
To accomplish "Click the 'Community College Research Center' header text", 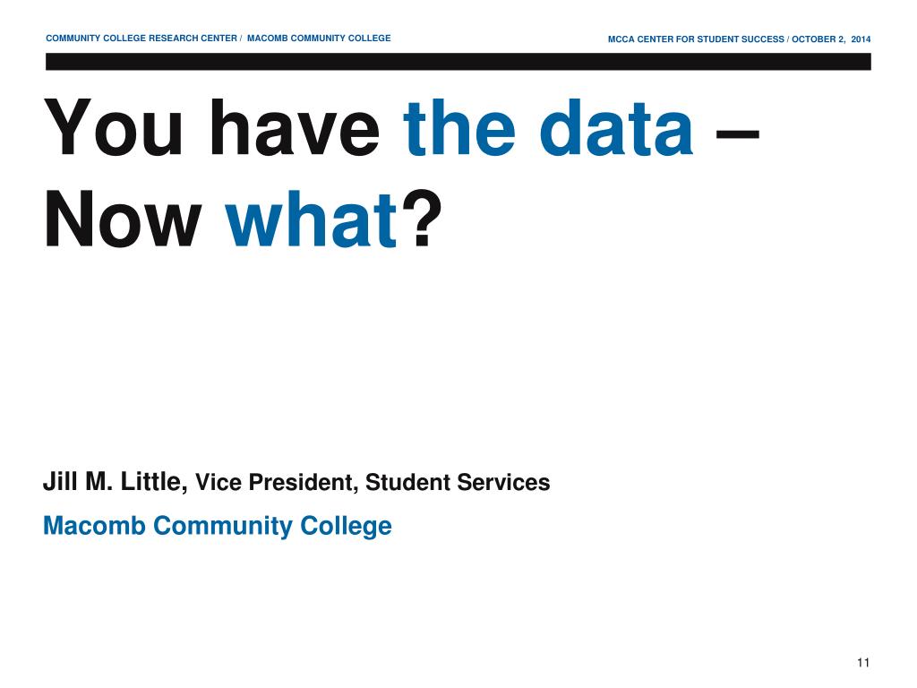I will [x=141, y=38].
